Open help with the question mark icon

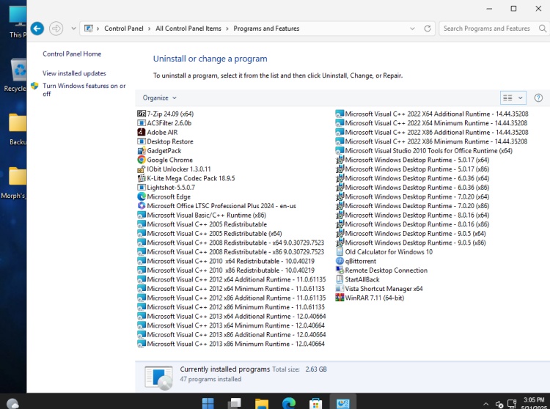538,97
